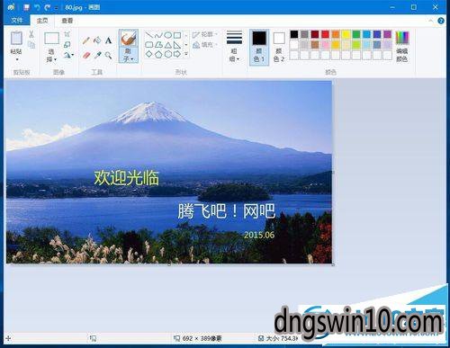Choose the Right arrow shape
This screenshot has width=450, height=348.
[177, 54]
